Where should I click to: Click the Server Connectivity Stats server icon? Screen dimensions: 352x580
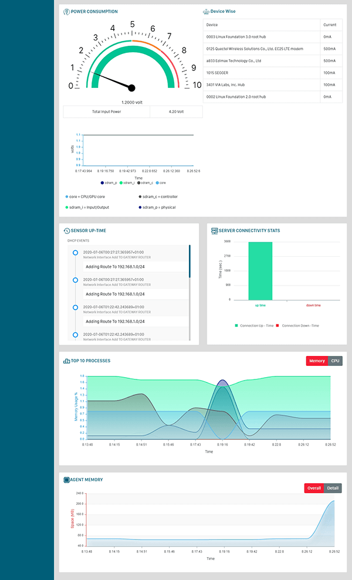point(214,230)
